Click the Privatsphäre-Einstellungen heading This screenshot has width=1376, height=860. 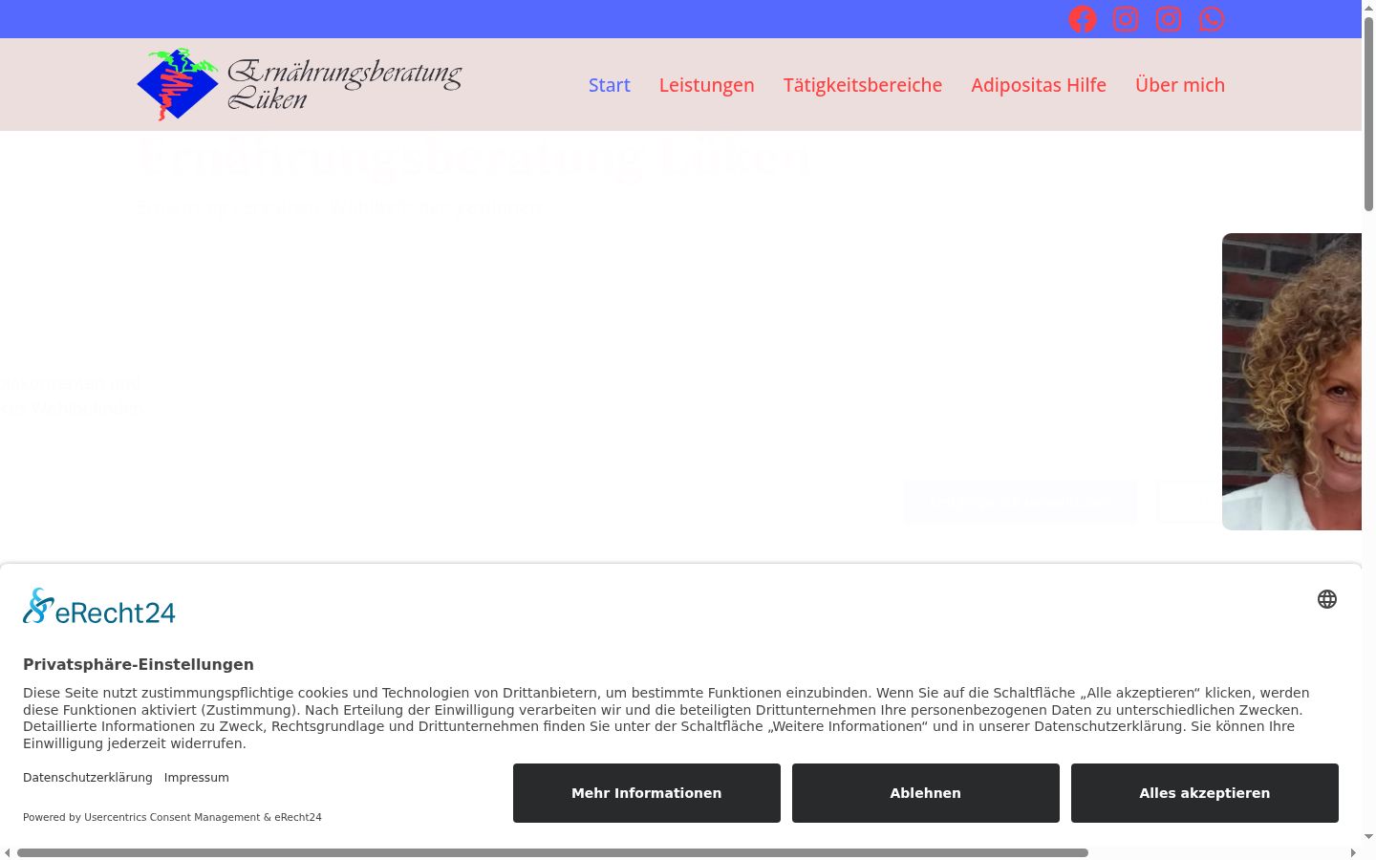pyautogui.click(x=139, y=664)
